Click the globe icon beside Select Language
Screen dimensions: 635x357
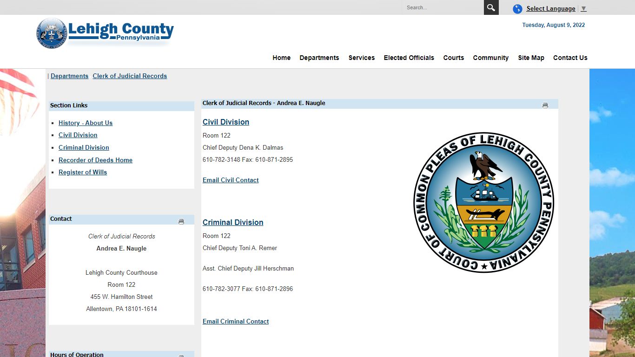point(517,8)
